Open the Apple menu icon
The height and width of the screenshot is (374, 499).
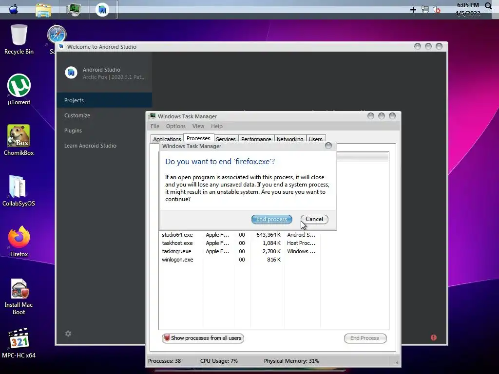[x=13, y=9]
